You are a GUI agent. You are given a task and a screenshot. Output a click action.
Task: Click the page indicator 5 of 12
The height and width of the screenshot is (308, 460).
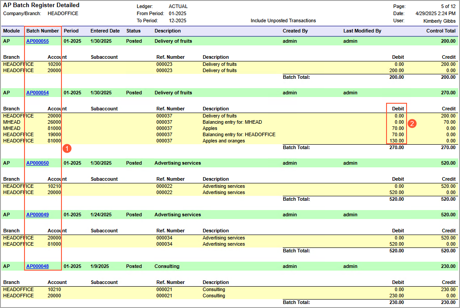click(448, 6)
